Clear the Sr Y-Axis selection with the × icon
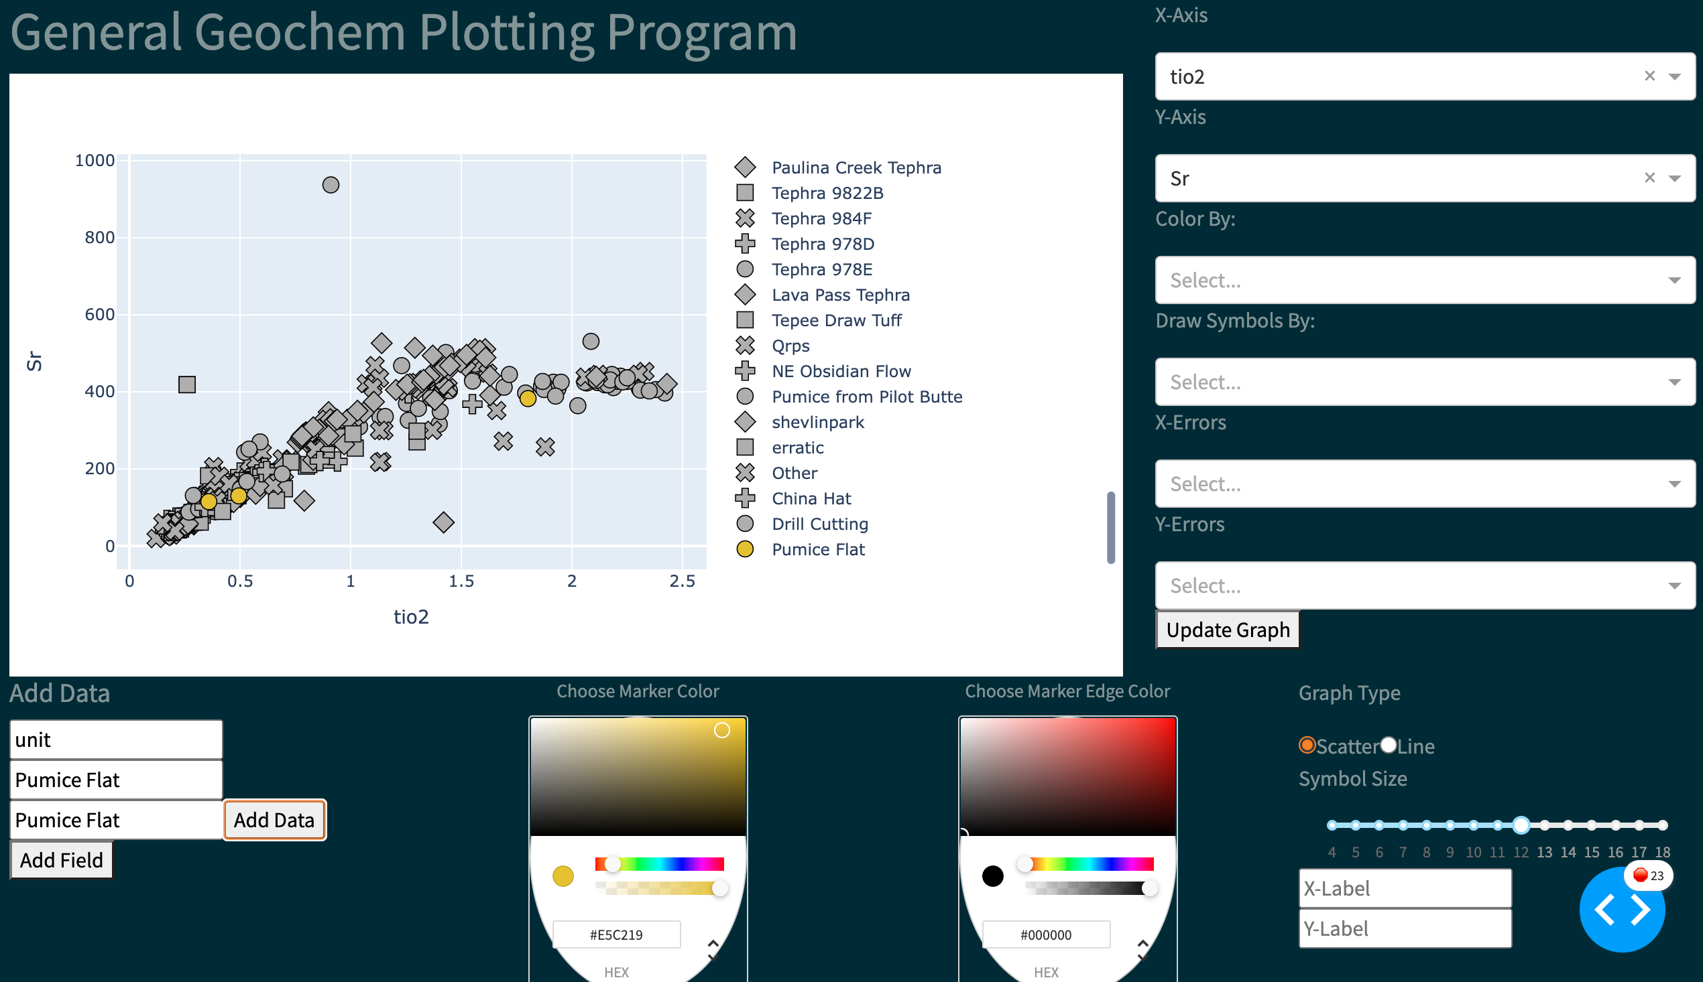1703x982 pixels. point(1649,178)
